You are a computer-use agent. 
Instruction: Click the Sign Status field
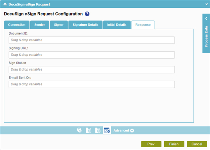click(92, 70)
